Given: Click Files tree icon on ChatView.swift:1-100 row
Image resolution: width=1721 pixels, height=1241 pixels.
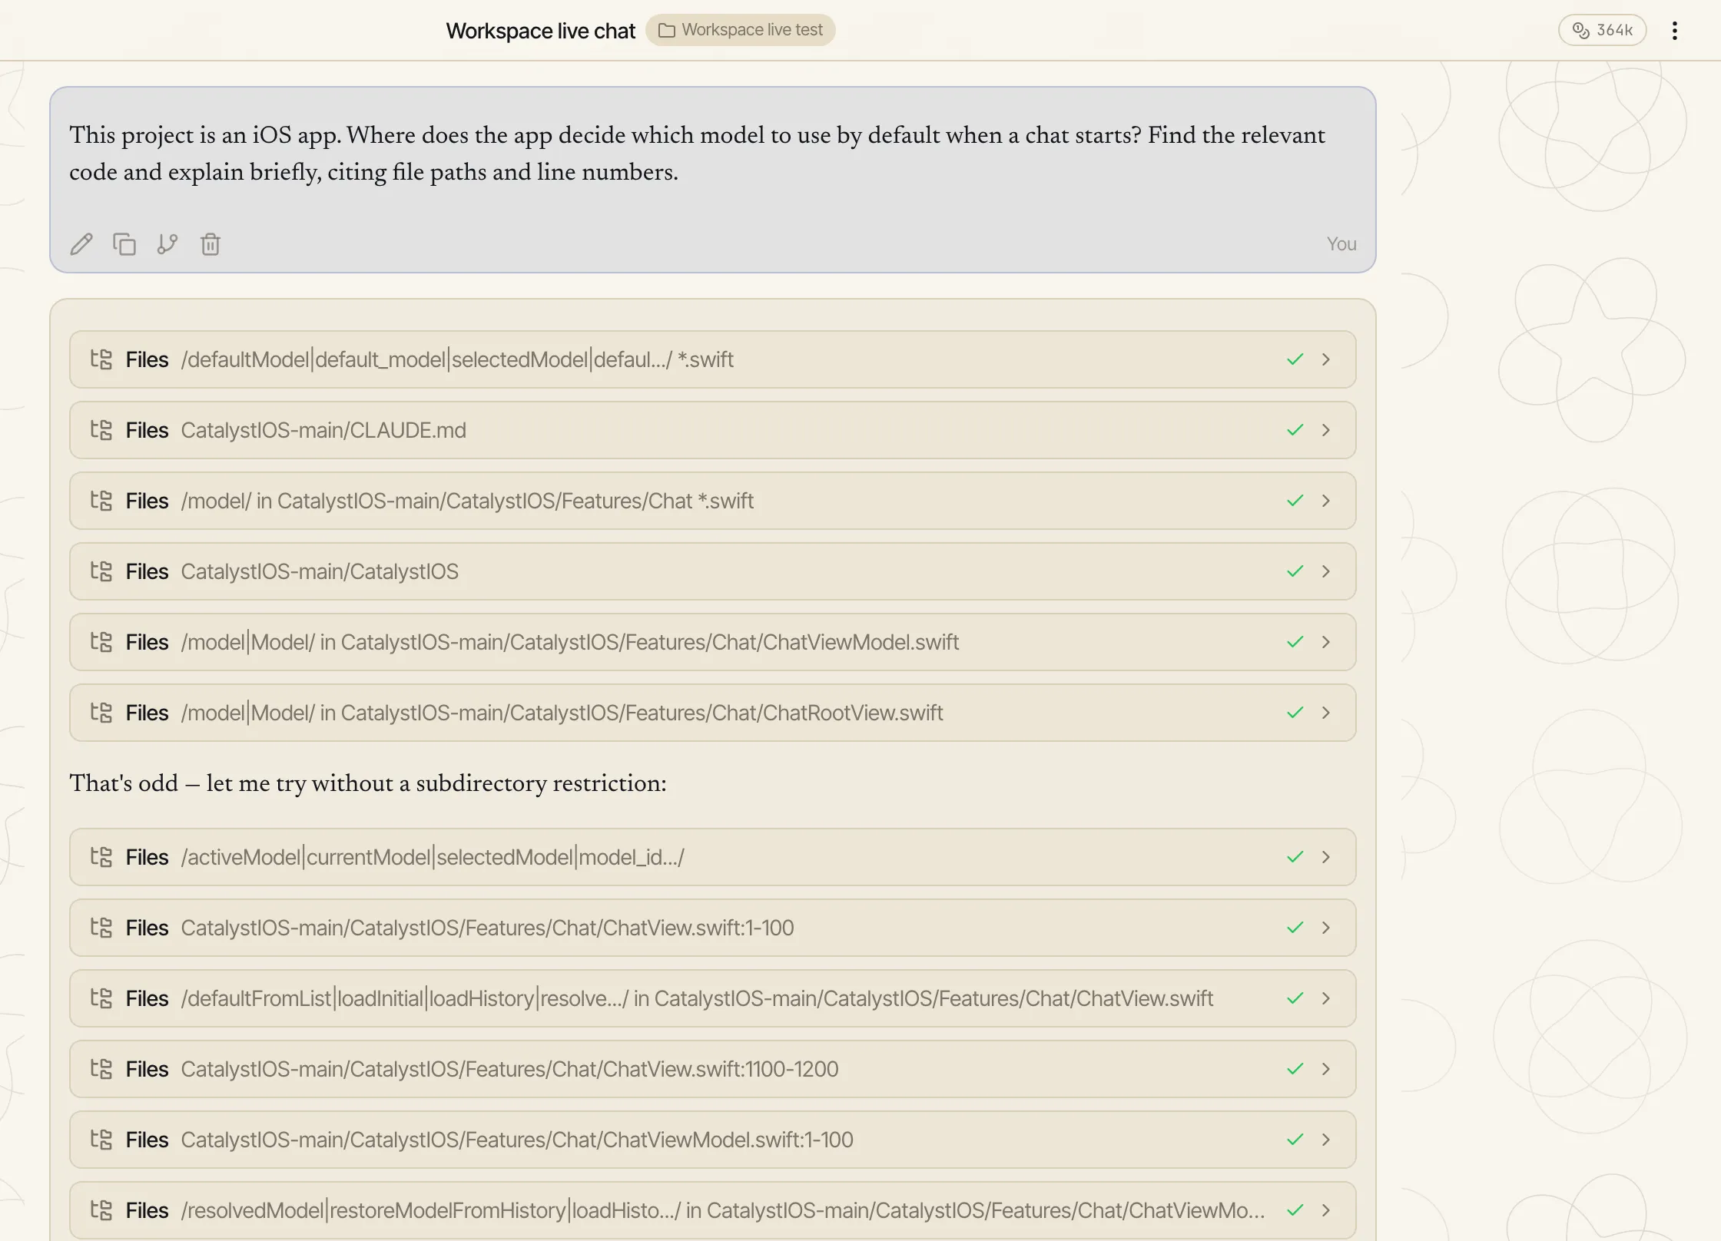Looking at the screenshot, I should click(x=101, y=928).
